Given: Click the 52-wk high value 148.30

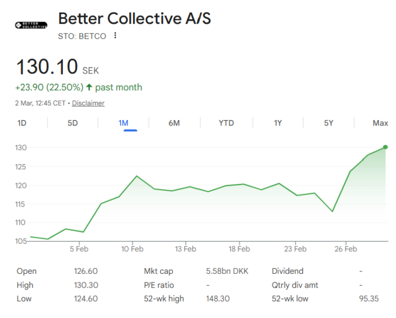Looking at the screenshot, I should click(218, 298).
